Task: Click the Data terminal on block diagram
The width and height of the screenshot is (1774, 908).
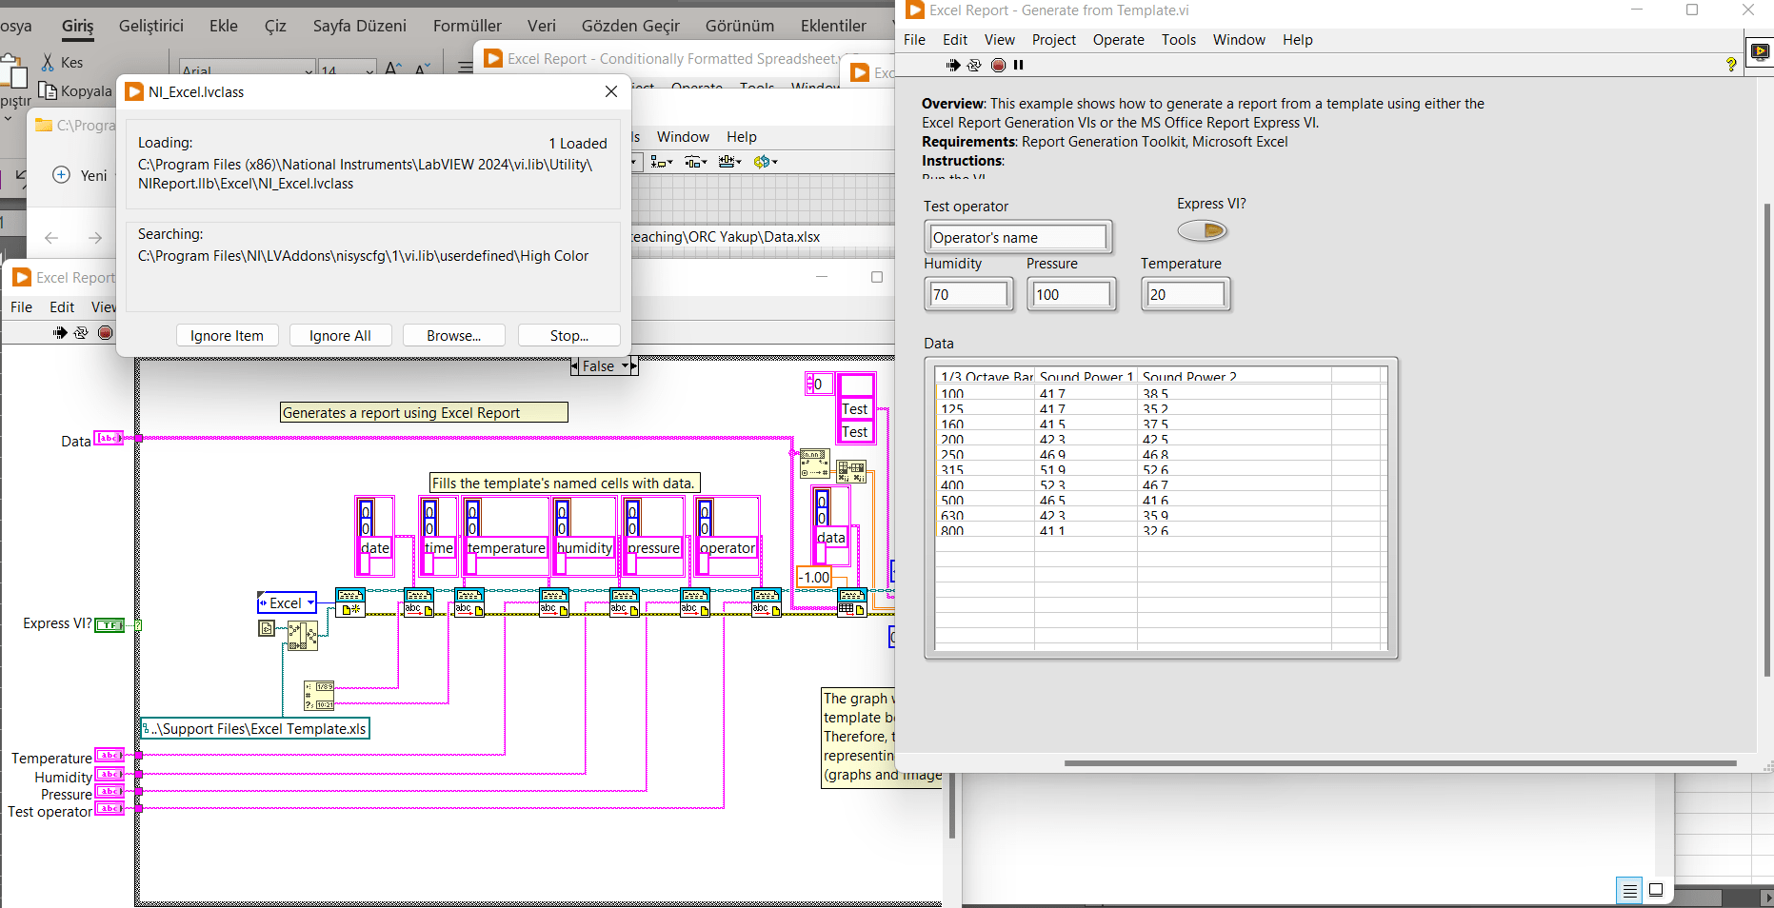Action: (110, 438)
